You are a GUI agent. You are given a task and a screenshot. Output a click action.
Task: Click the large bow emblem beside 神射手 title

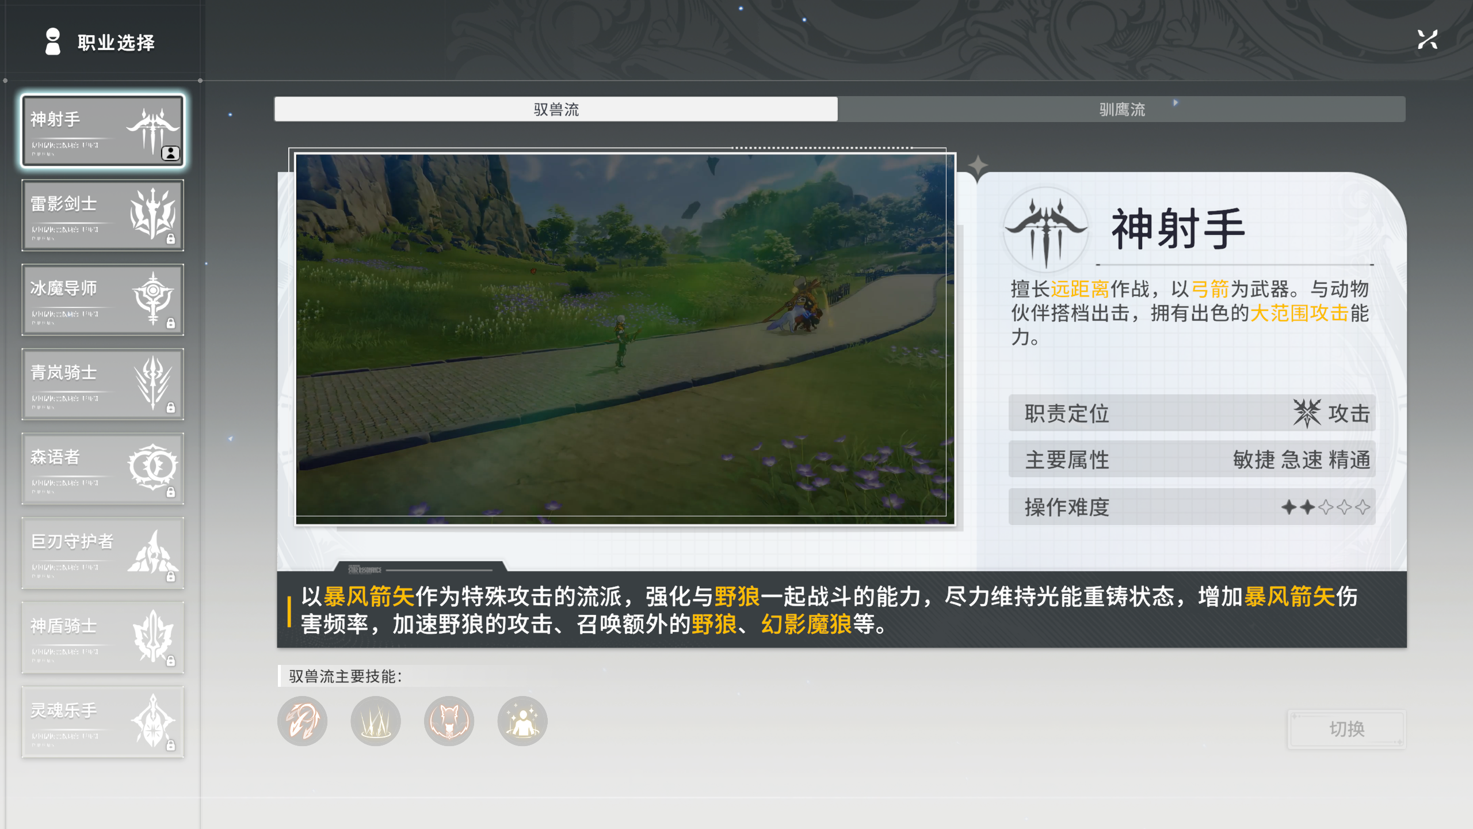tap(1046, 231)
